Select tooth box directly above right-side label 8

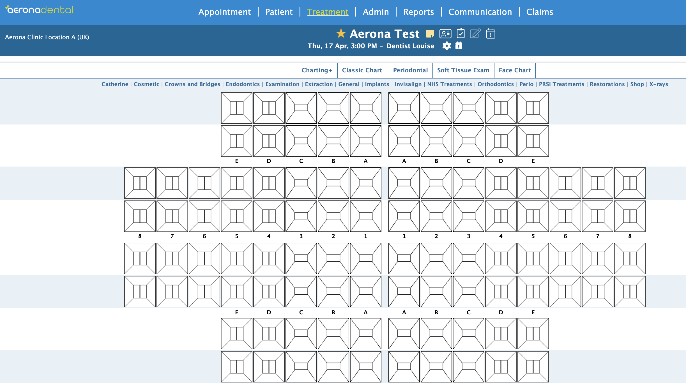pyautogui.click(x=630, y=216)
